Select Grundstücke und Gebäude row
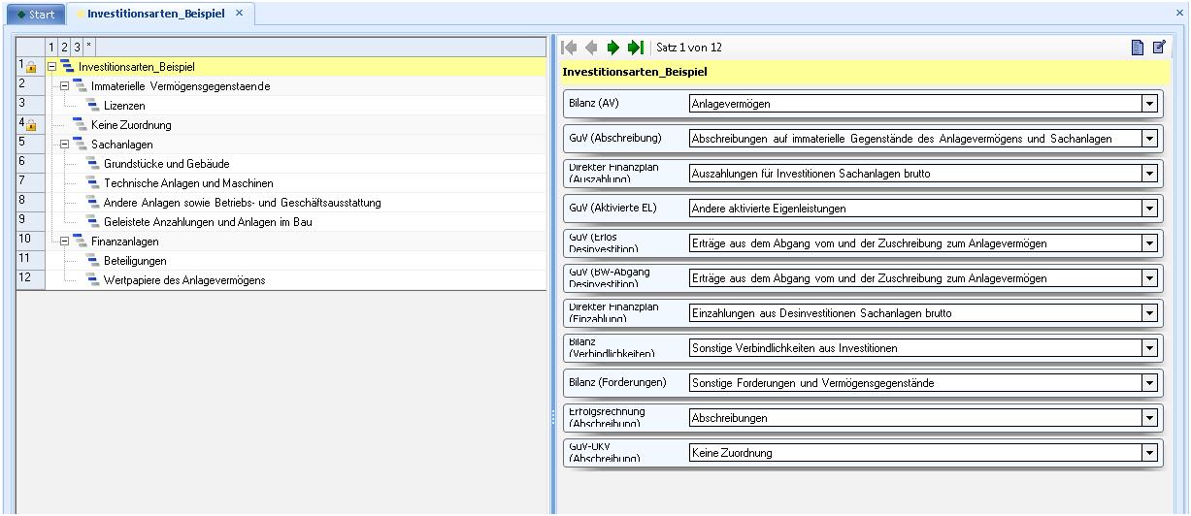 coord(295,164)
